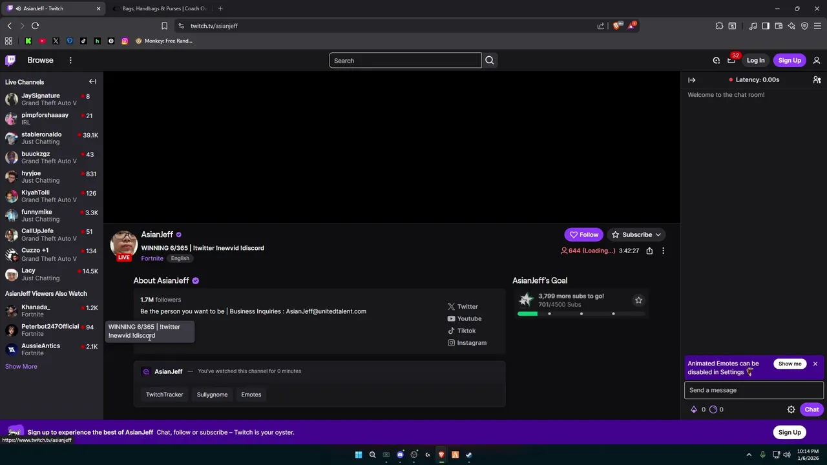Viewport: 827px width, 465px height.
Task: Open notifications inbox with 32 badge
Action: click(x=731, y=60)
